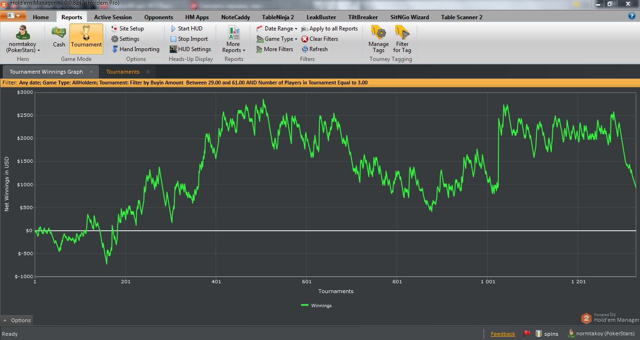
Task: Click the $3000 y-axis label
Action: (x=25, y=92)
